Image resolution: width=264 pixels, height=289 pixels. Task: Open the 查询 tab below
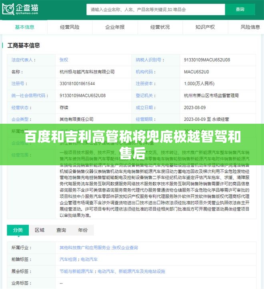tap(61, 230)
